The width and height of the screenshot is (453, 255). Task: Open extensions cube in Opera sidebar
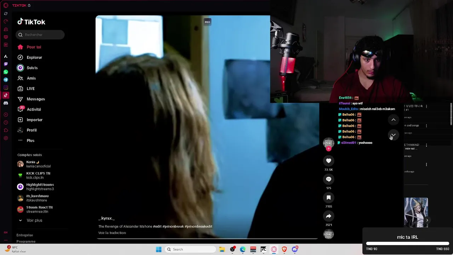point(6,130)
